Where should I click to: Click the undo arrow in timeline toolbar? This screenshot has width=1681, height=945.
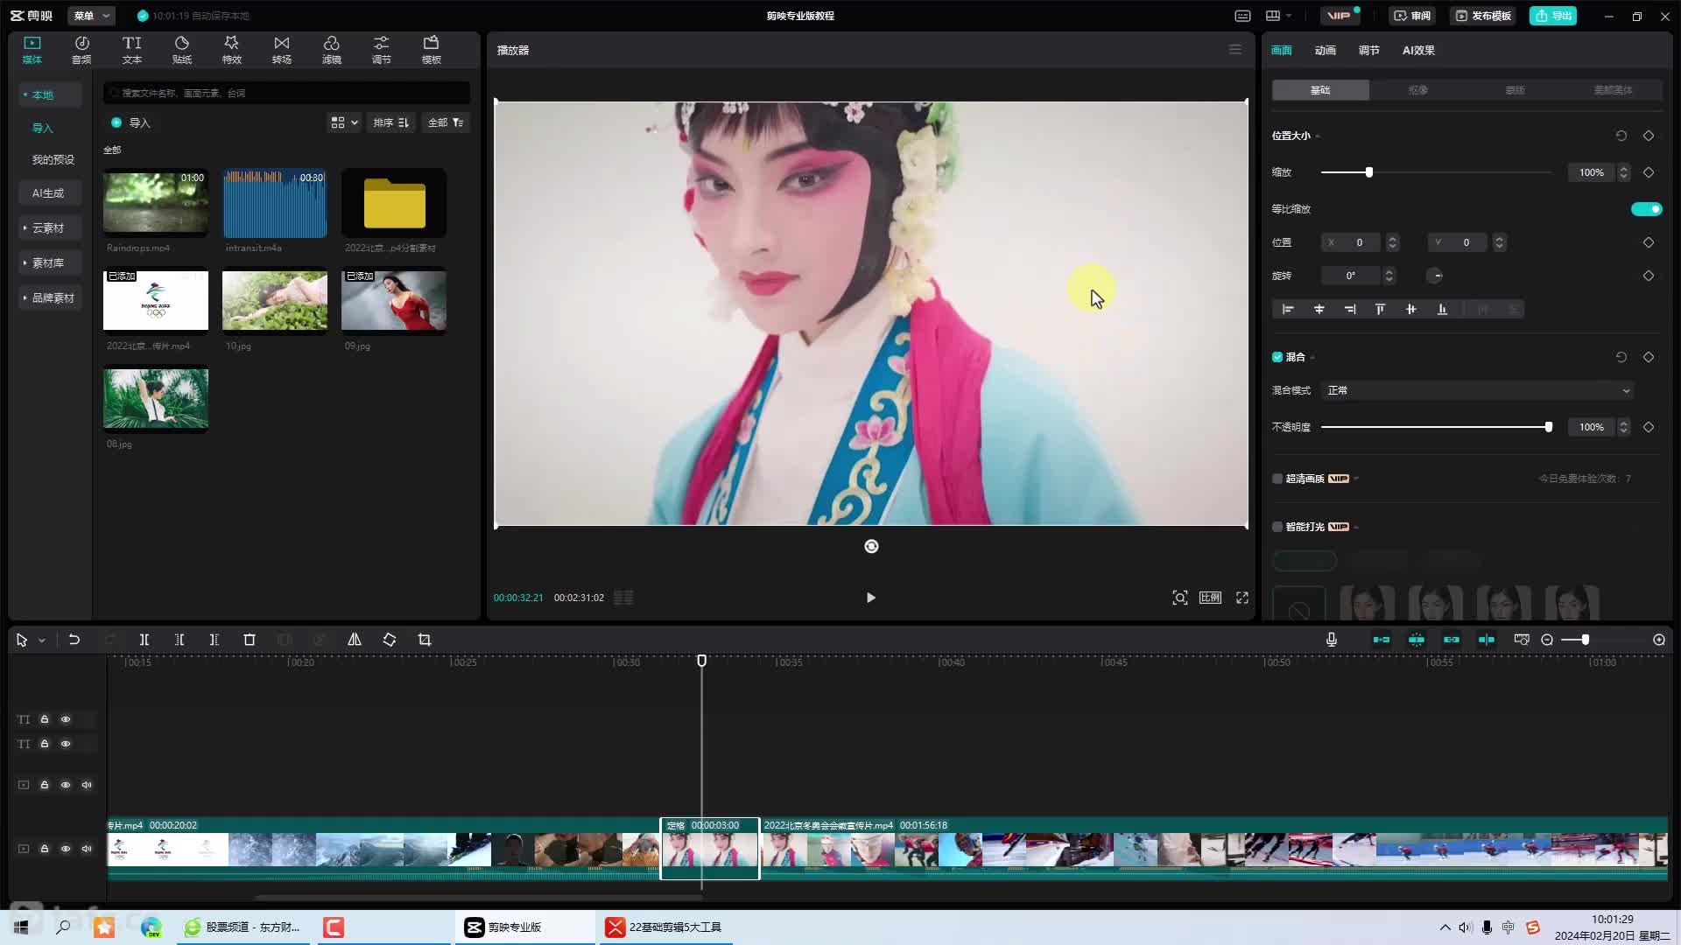(74, 640)
